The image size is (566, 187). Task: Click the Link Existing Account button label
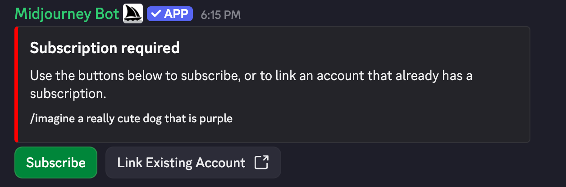pos(181,162)
